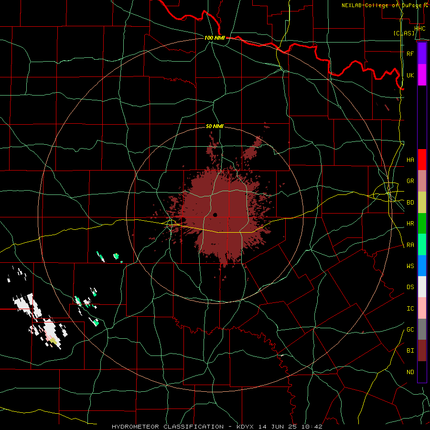
Task: Click the 10:42 timestamp
Action: (x=312, y=427)
